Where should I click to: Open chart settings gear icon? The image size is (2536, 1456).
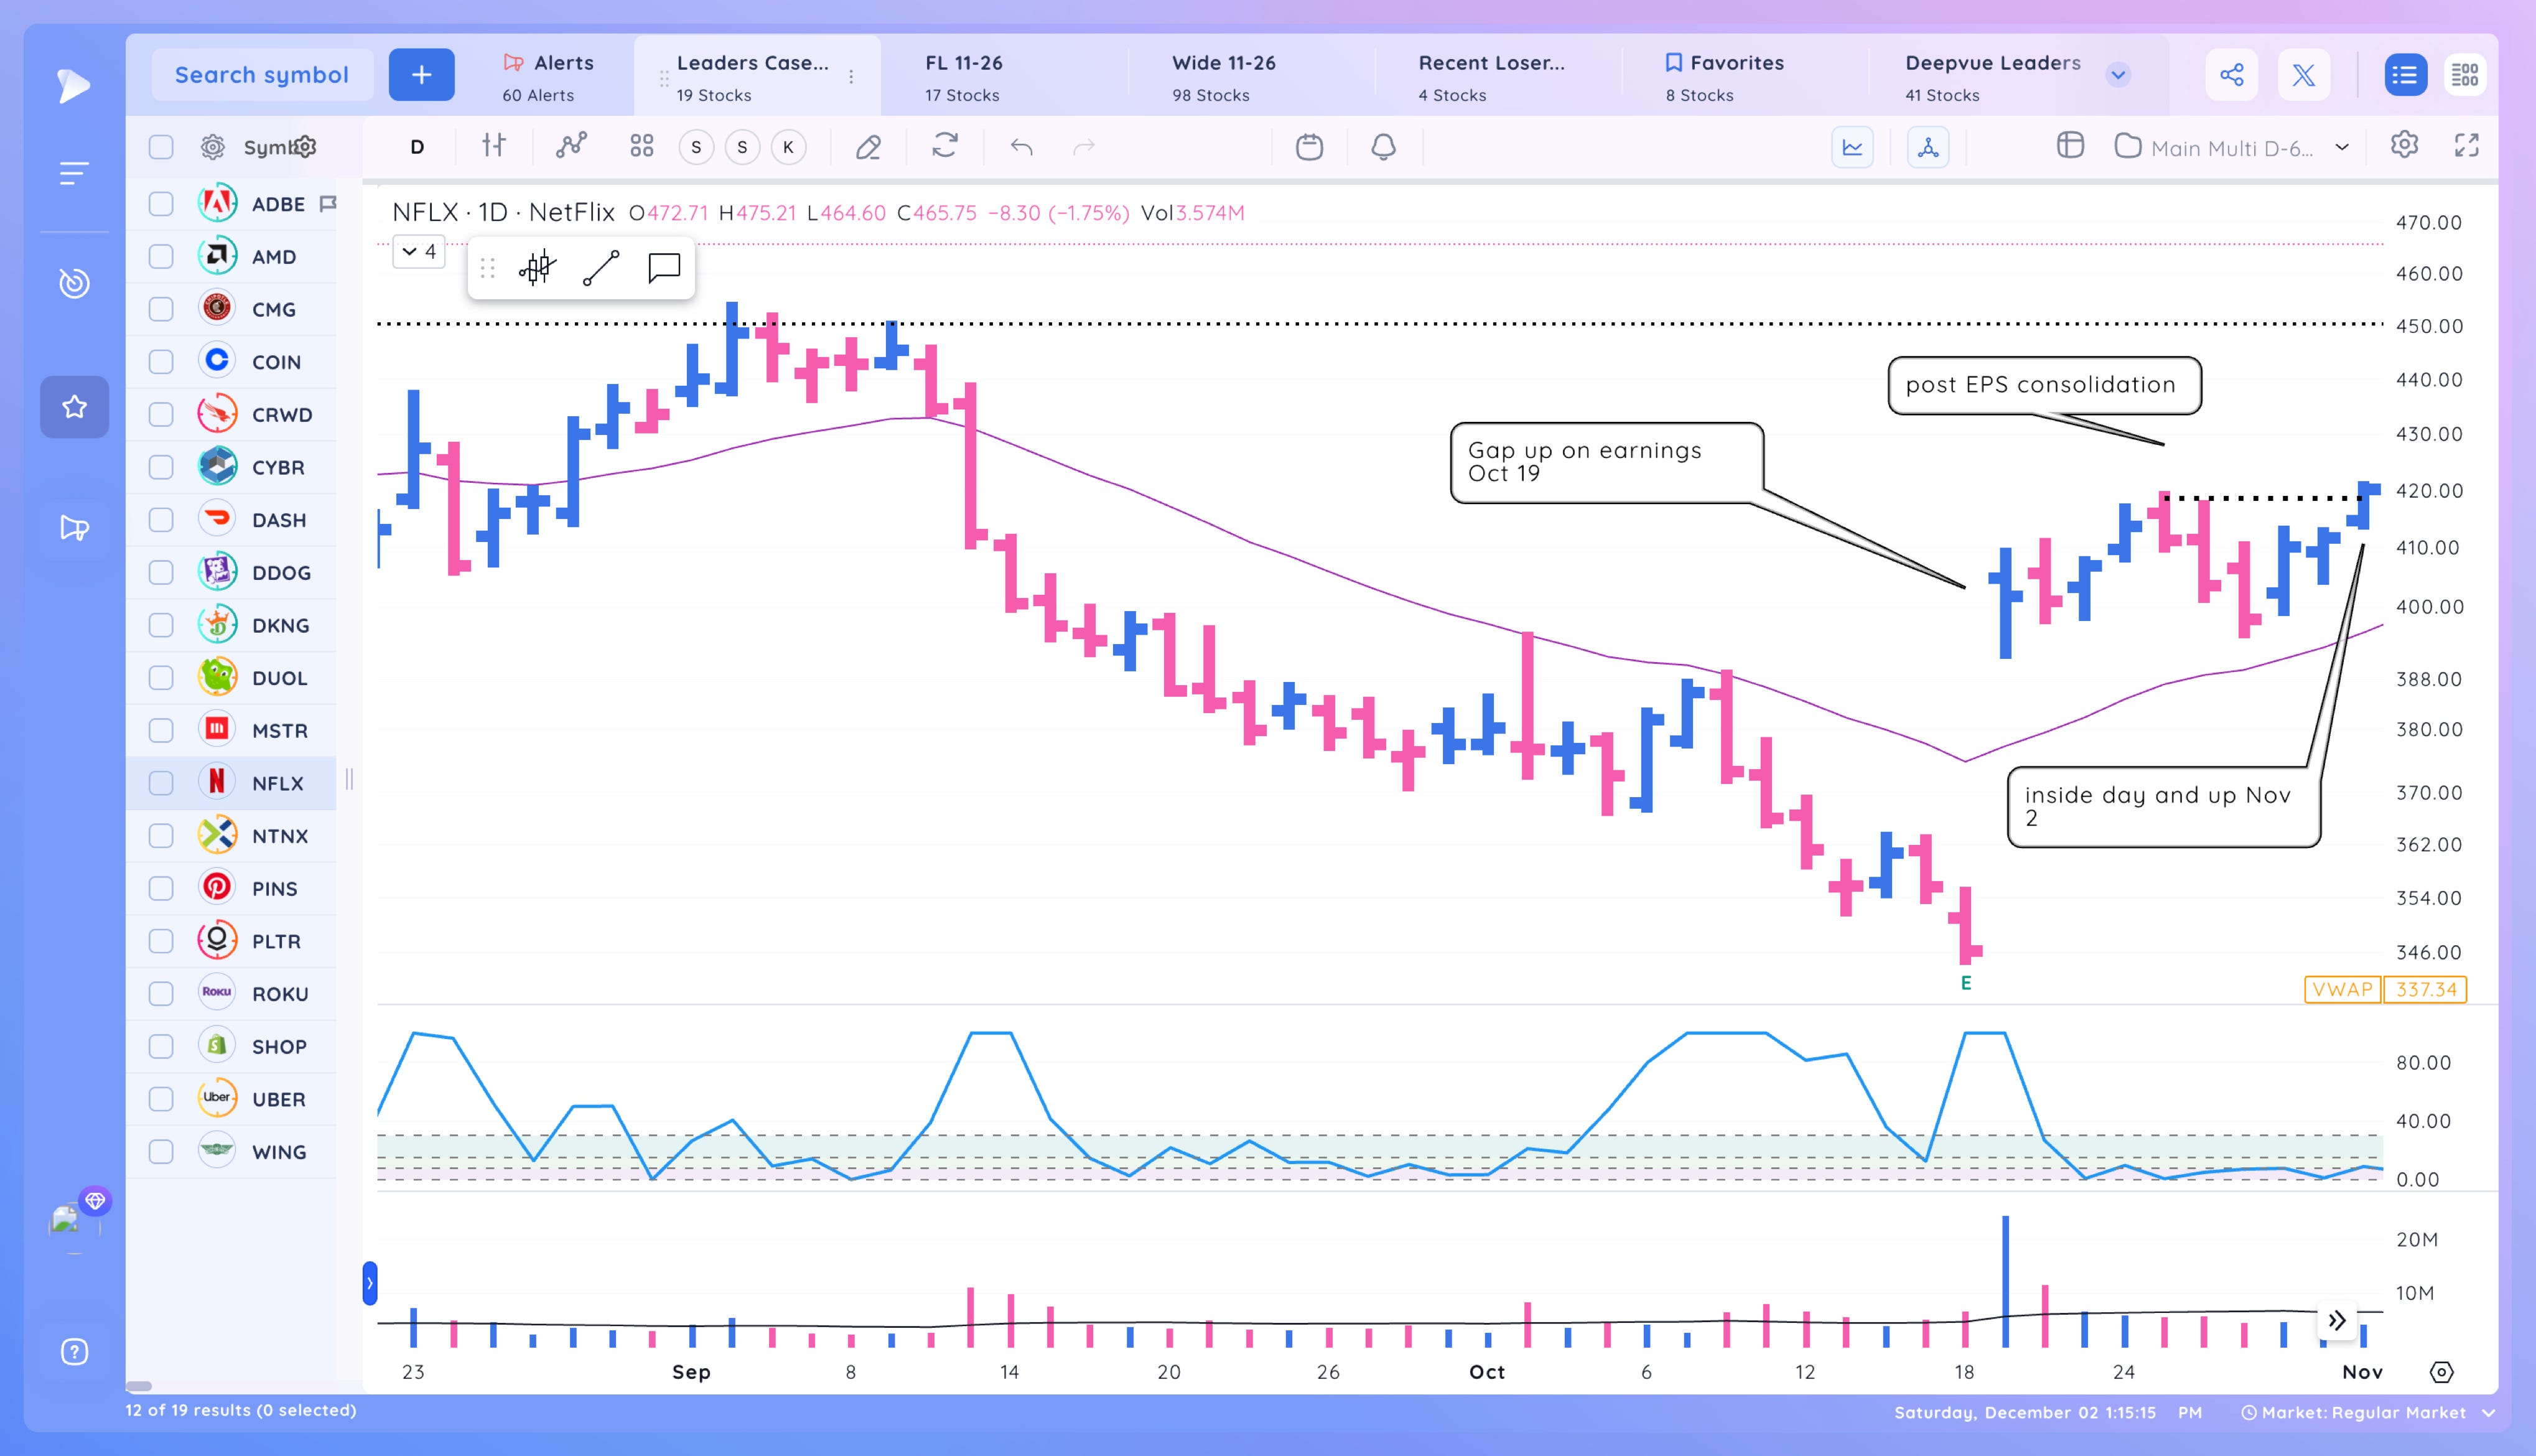click(x=2404, y=145)
